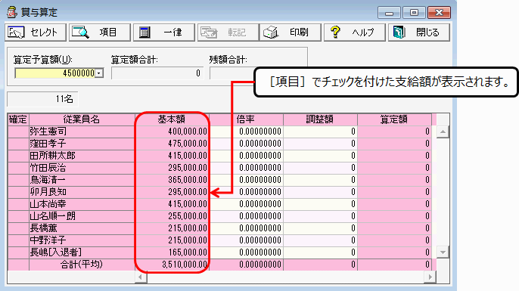The height and width of the screenshot is (291, 519).
Task: Select employee 窪田孝子
Action: point(82,144)
